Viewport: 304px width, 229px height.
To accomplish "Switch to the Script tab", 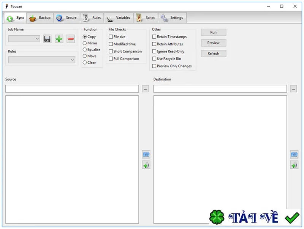I will coord(146,18).
